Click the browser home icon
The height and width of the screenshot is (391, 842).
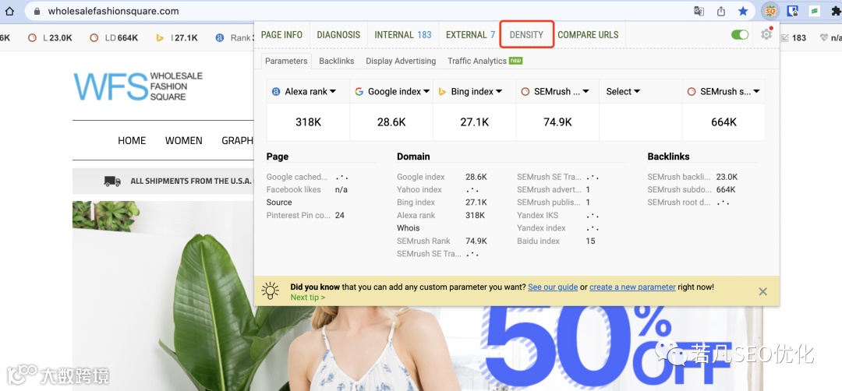(9, 11)
